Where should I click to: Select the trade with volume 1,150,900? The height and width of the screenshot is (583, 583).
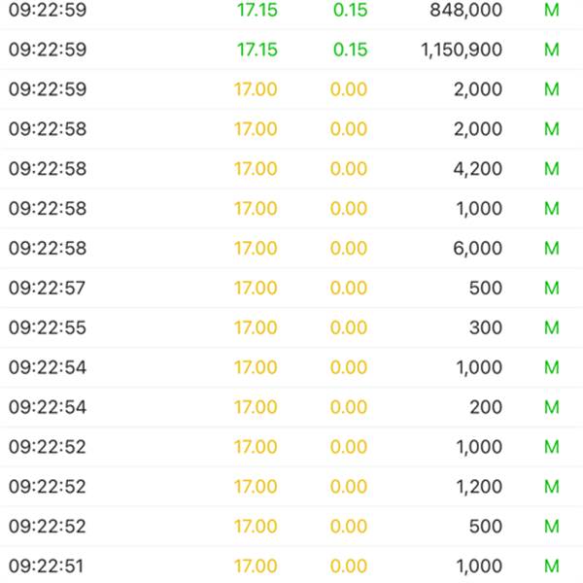[462, 50]
